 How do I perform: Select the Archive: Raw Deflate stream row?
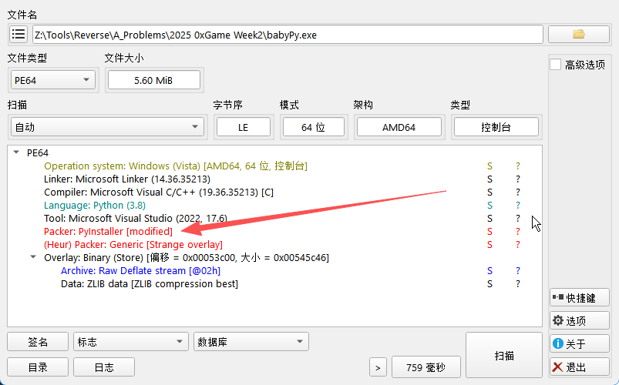pos(137,270)
